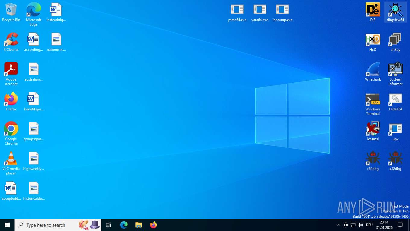
Task: Select the HideX64 shortcut
Action: point(396,102)
